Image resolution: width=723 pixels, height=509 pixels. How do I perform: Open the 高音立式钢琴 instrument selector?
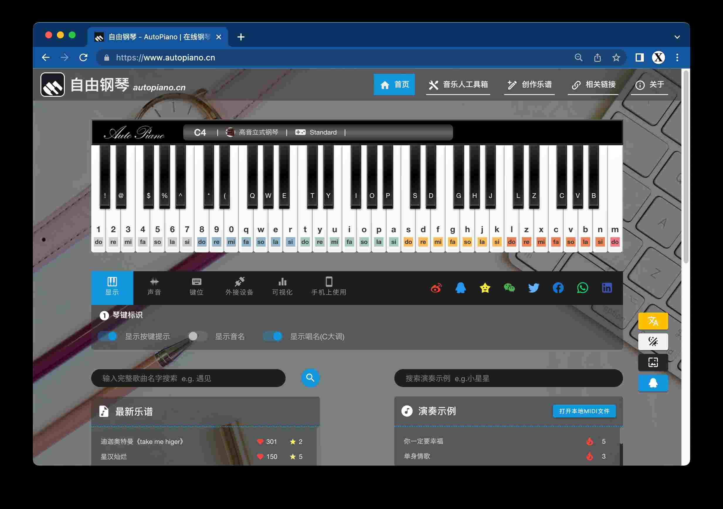pos(252,132)
